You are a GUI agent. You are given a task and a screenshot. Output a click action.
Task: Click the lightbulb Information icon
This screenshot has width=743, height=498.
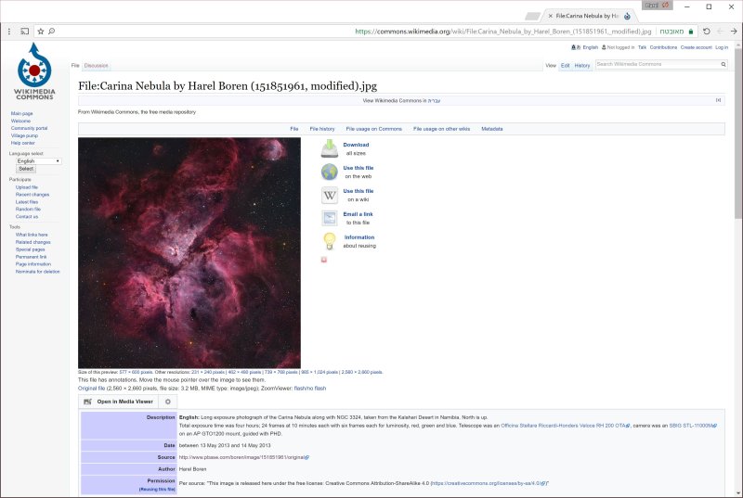point(330,241)
